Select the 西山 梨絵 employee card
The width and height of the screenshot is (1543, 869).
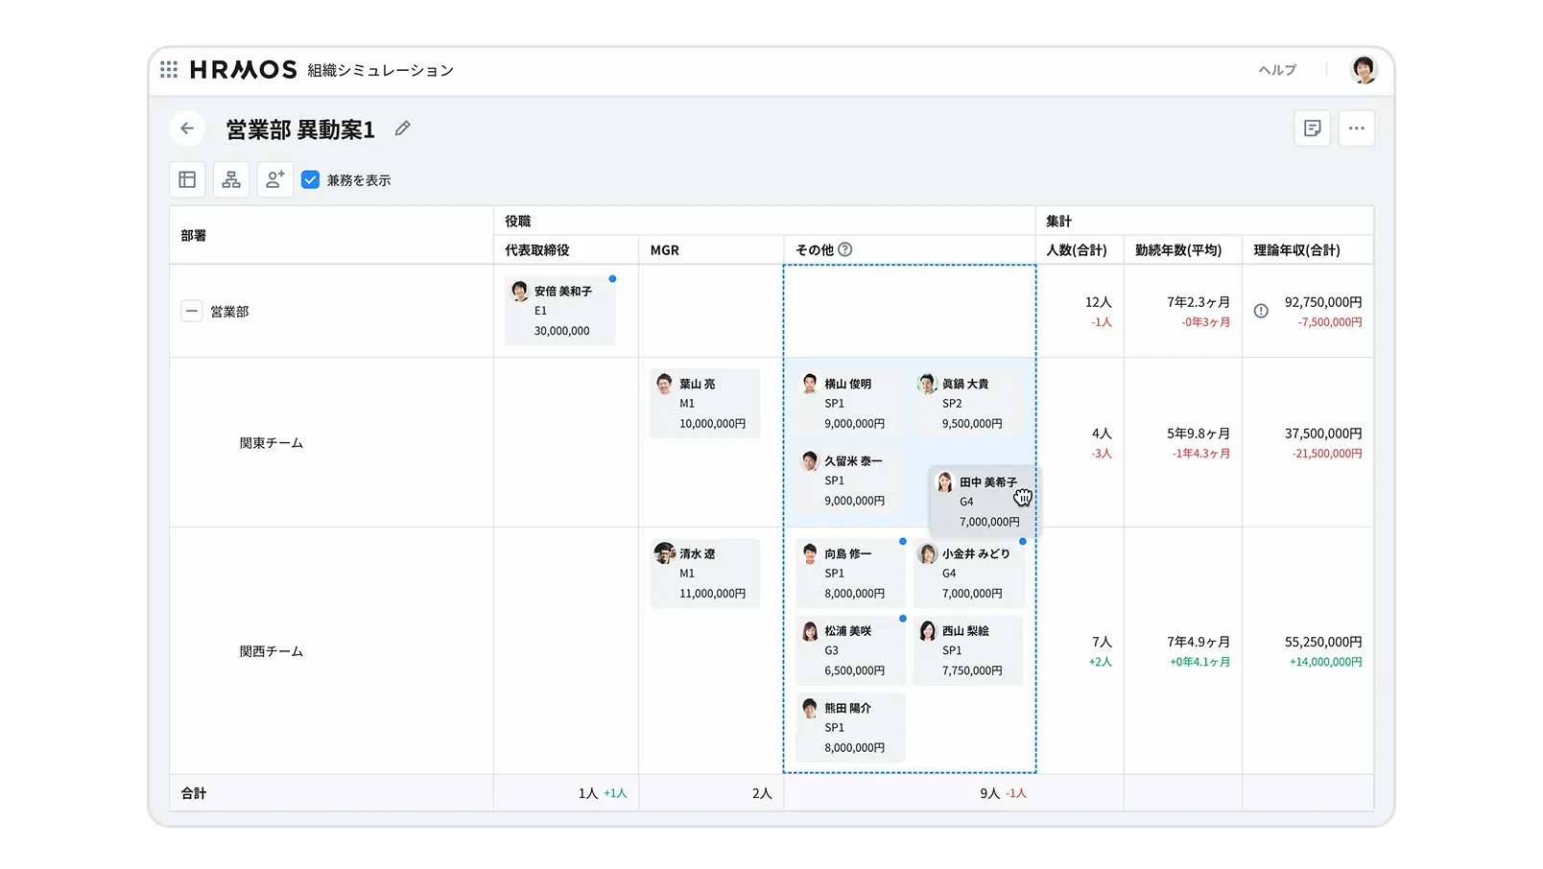tap(968, 650)
